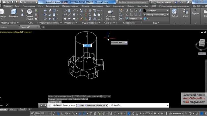Switch to the Лист1 layout tab

pos(13,109)
